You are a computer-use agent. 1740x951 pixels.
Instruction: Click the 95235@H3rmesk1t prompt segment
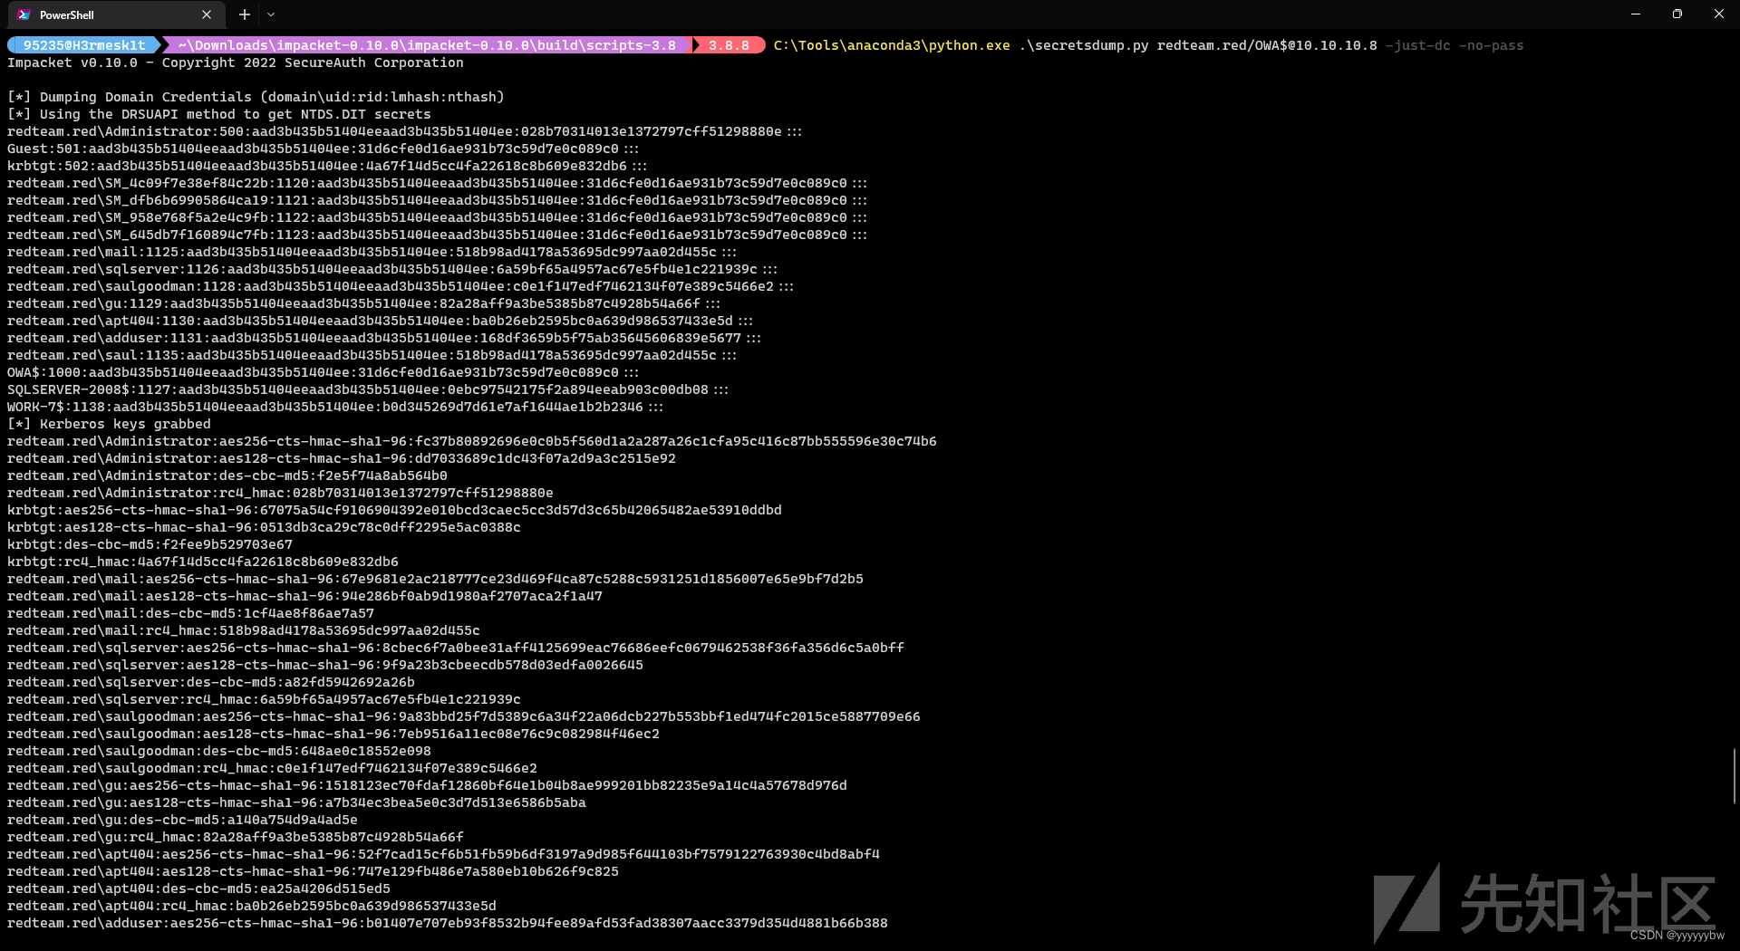click(x=83, y=45)
